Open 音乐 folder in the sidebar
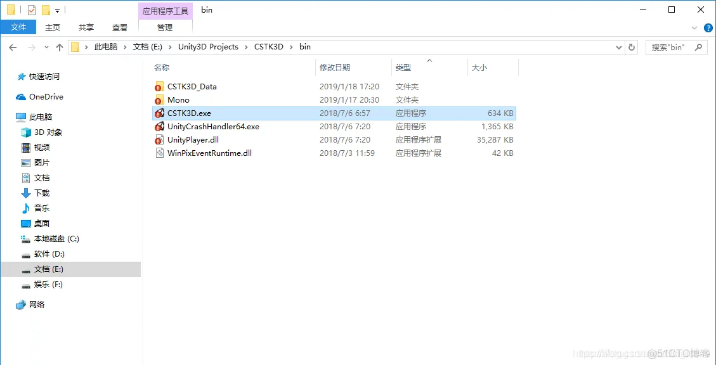The height and width of the screenshot is (365, 716). tap(42, 208)
